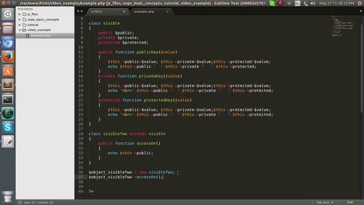Click the closing '?>' PHP tag
The image size is (364, 205).
pyautogui.click(x=91, y=191)
